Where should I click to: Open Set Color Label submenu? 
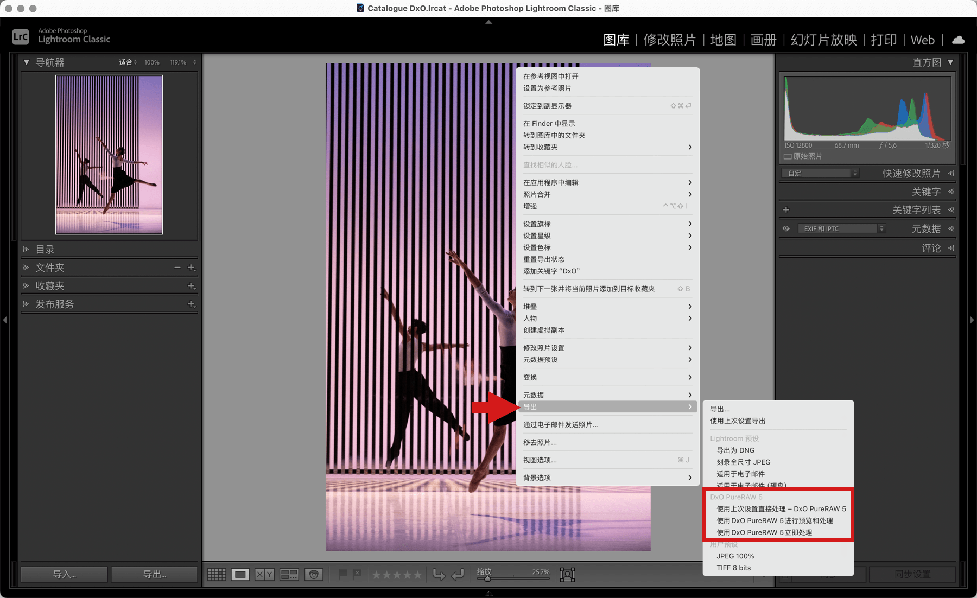tap(607, 247)
